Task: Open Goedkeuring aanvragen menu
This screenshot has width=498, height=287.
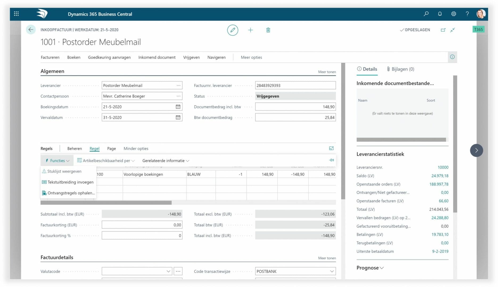Action: (x=109, y=57)
